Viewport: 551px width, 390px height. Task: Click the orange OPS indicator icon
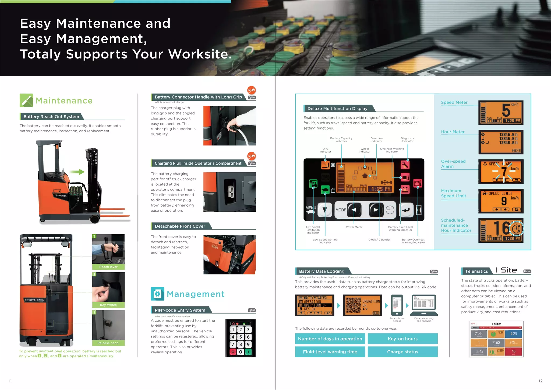(325, 165)
